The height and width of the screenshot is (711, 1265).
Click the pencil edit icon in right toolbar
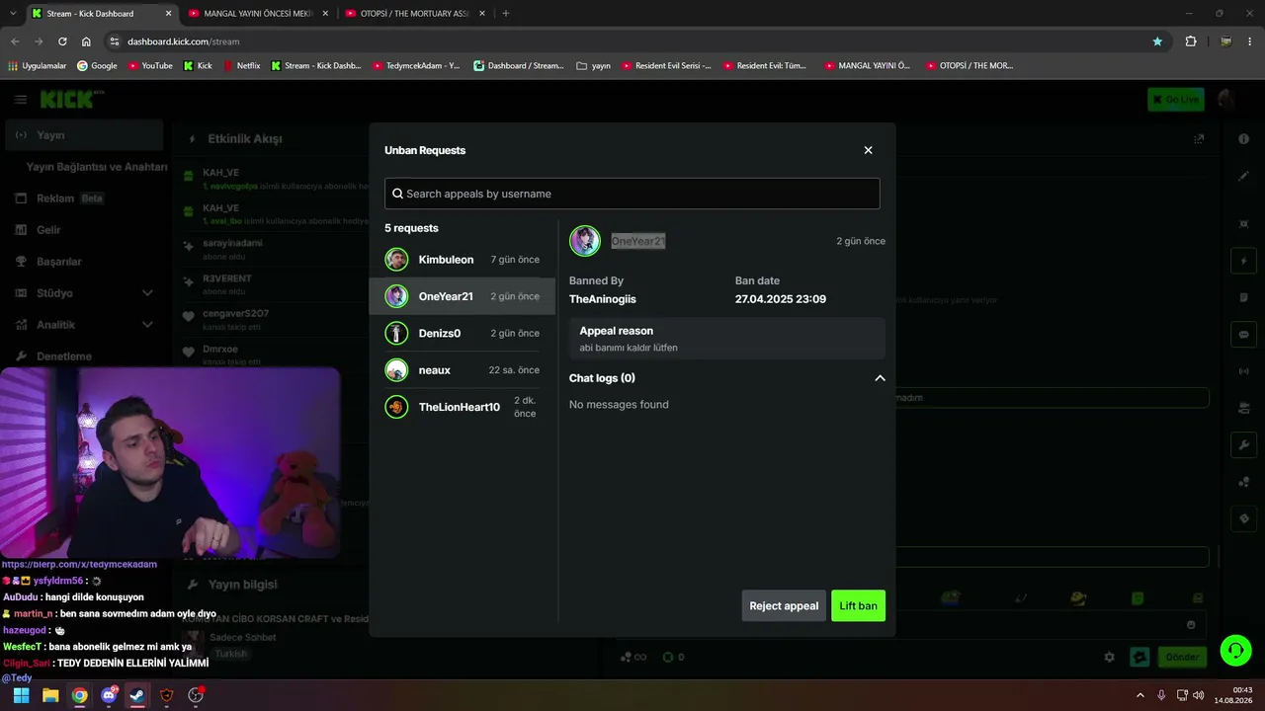[1243, 176]
